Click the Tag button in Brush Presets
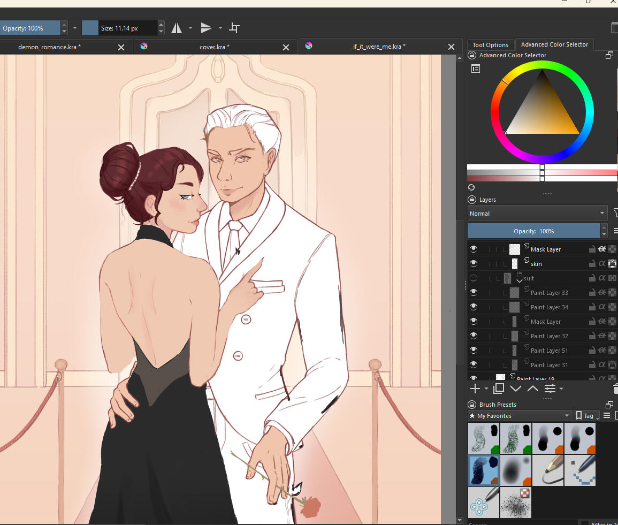The height and width of the screenshot is (525, 618). [585, 416]
